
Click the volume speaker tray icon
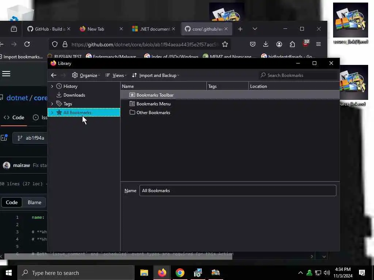tap(327, 273)
